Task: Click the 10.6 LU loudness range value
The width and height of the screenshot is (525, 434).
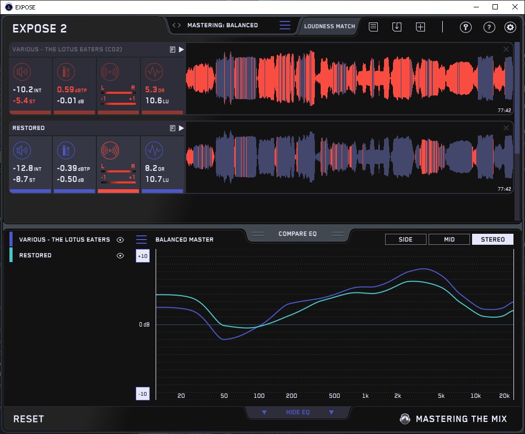Action: coord(157,101)
